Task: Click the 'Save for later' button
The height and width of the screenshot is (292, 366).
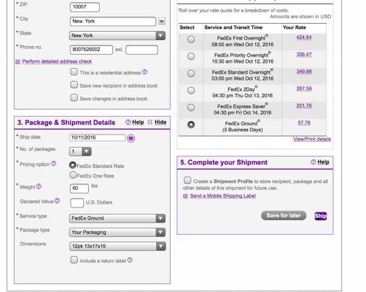Action: pos(283,215)
